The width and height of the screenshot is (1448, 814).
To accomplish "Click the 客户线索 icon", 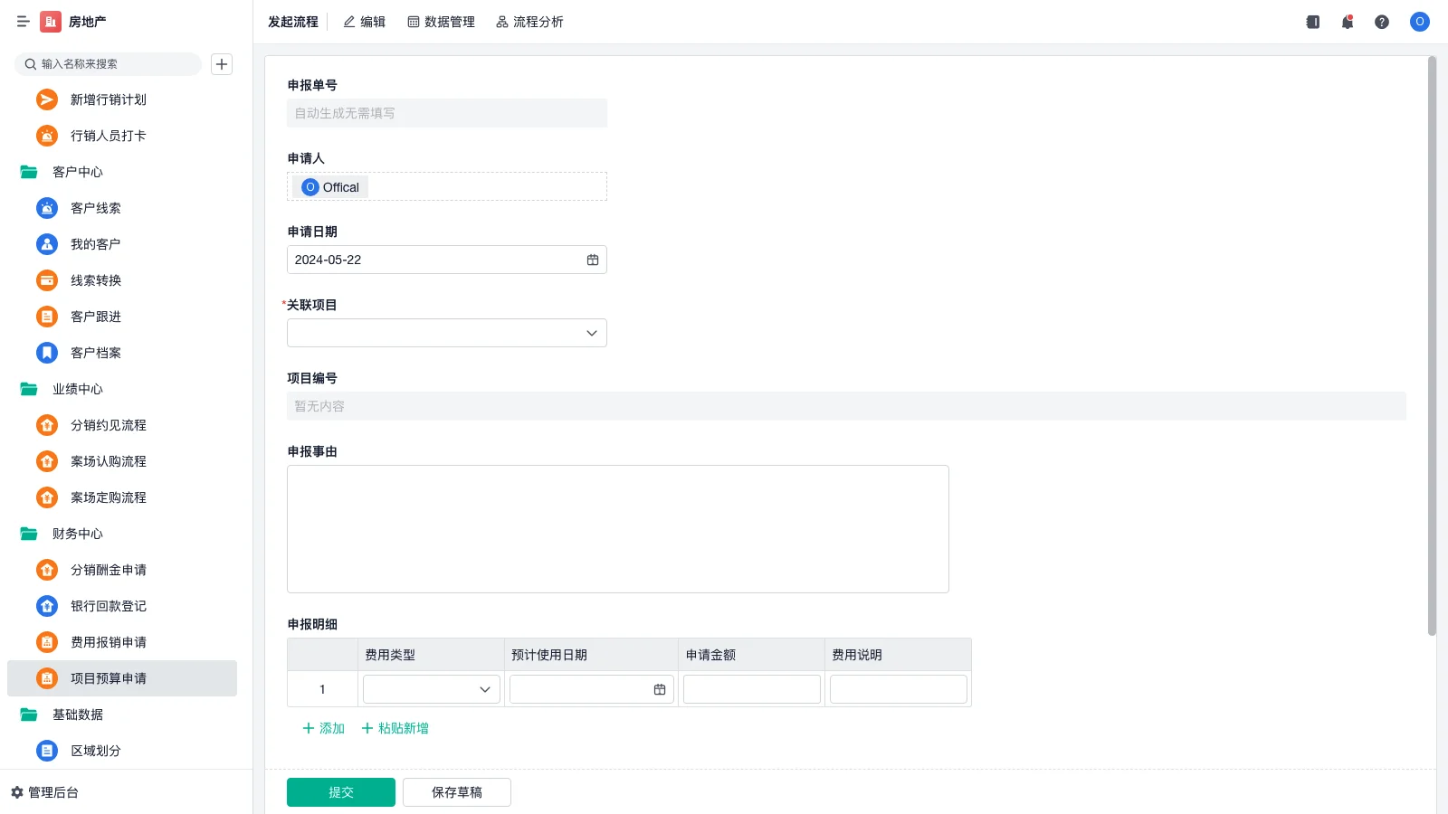I will (x=47, y=208).
